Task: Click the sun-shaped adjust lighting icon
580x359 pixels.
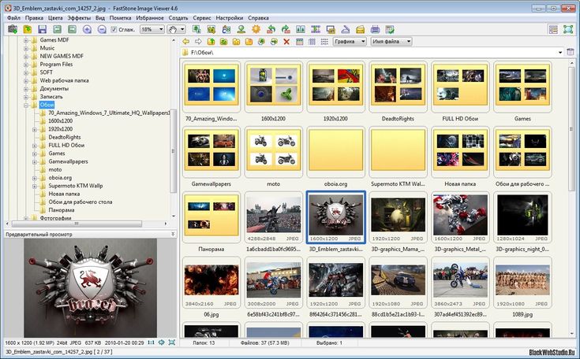Action: [x=256, y=29]
